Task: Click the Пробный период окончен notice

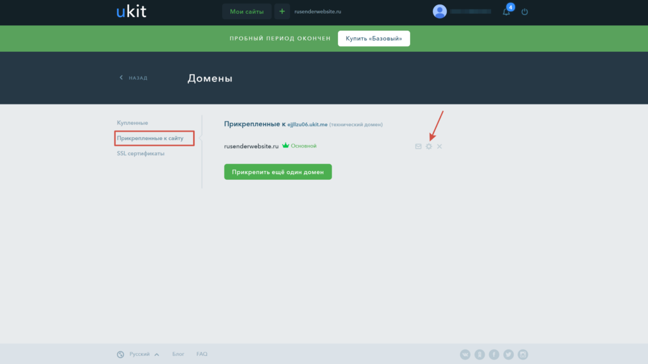Action: tap(280, 39)
